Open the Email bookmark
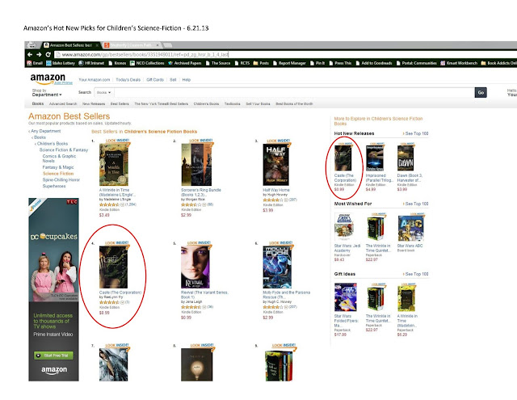Screen dimensions: 517x400 click(x=35, y=63)
